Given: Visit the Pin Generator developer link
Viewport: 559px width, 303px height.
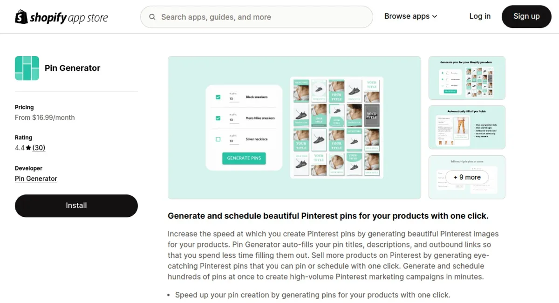Looking at the screenshot, I should 36,179.
